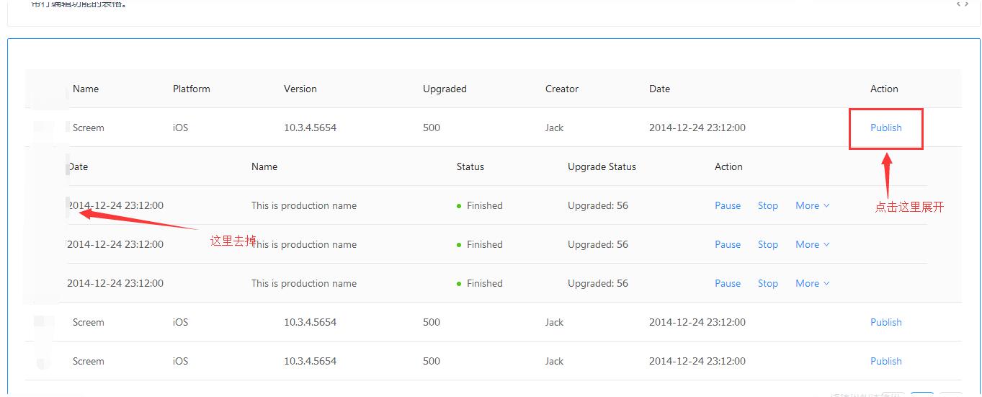Pause the third nested production entry
This screenshot has height=397, width=982.
(x=727, y=283)
